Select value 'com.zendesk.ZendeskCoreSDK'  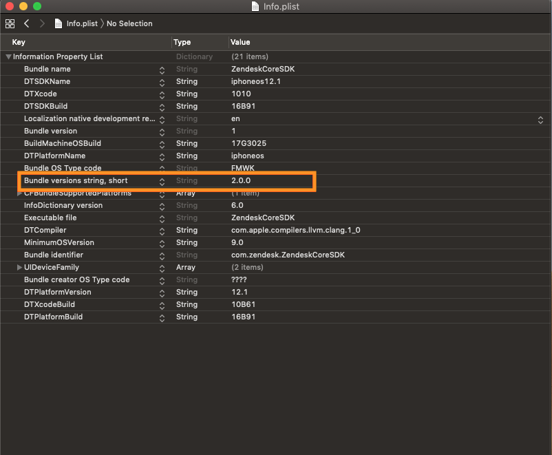[288, 255]
